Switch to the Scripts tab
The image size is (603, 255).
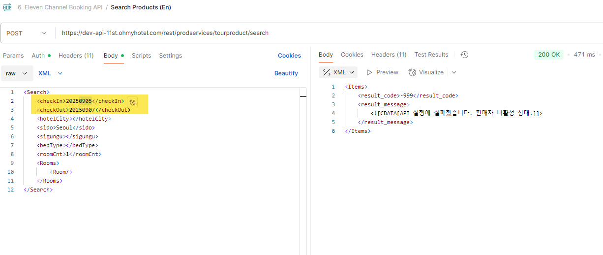point(141,56)
